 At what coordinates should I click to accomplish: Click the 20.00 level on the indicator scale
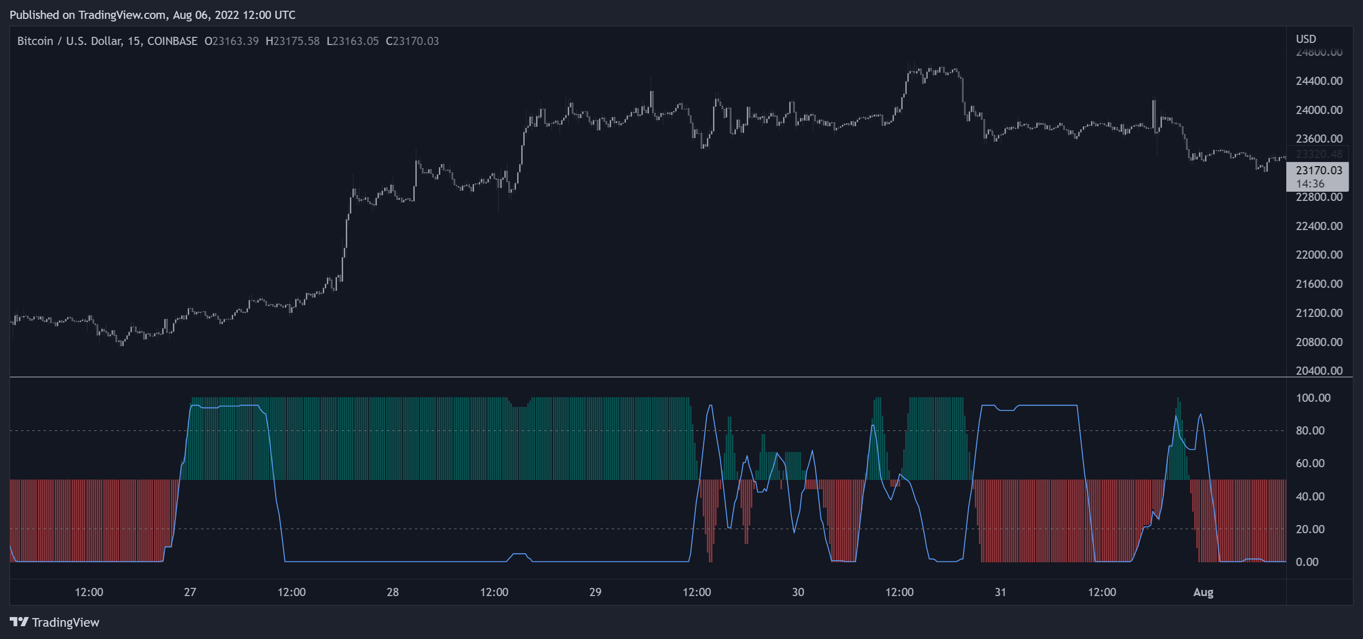tap(1310, 529)
